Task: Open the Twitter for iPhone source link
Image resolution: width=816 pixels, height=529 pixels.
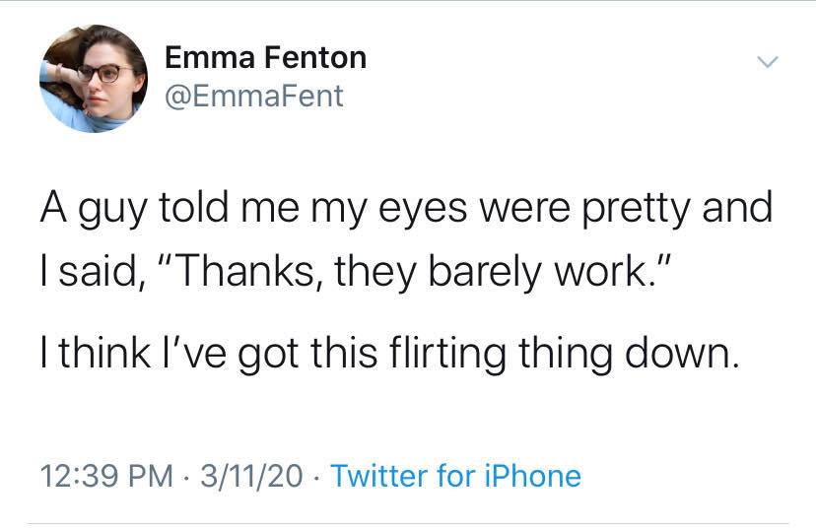Action: tap(455, 476)
